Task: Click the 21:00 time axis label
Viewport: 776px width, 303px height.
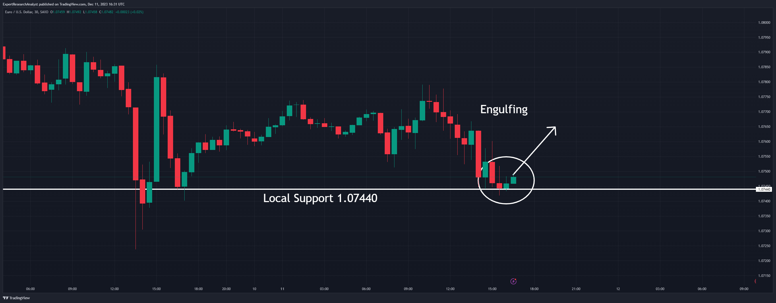Action: point(576,289)
